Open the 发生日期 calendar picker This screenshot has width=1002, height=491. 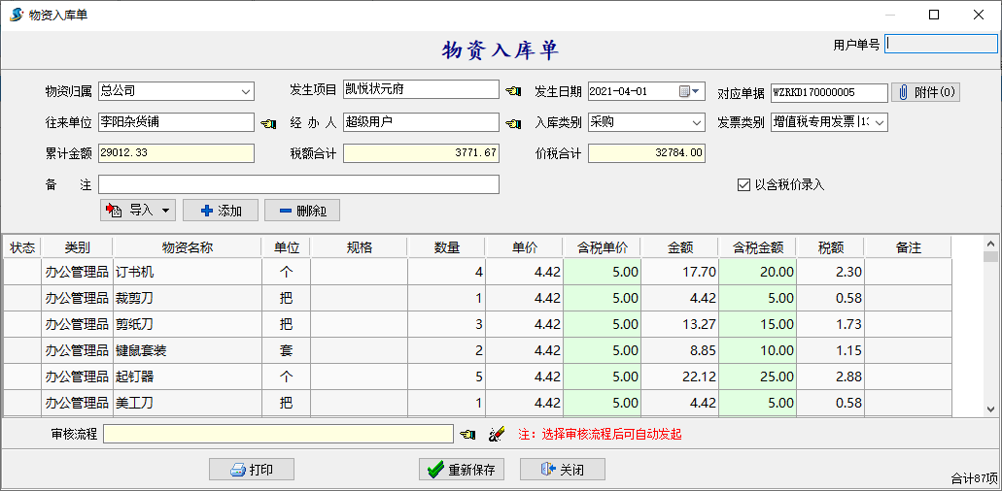689,91
